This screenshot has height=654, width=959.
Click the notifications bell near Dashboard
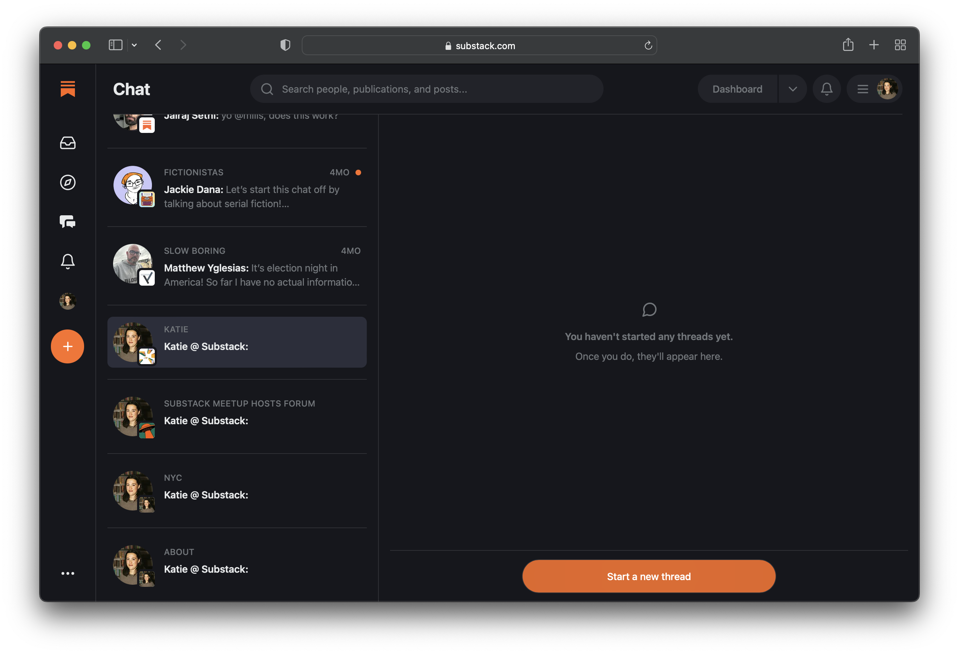click(x=826, y=89)
